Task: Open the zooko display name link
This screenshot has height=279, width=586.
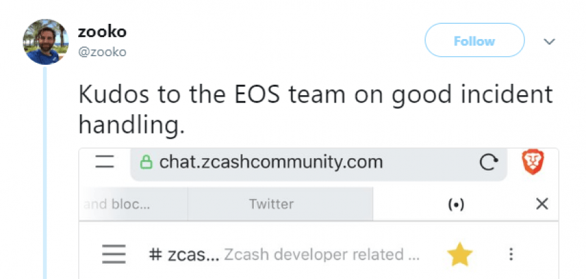Action: click(102, 31)
